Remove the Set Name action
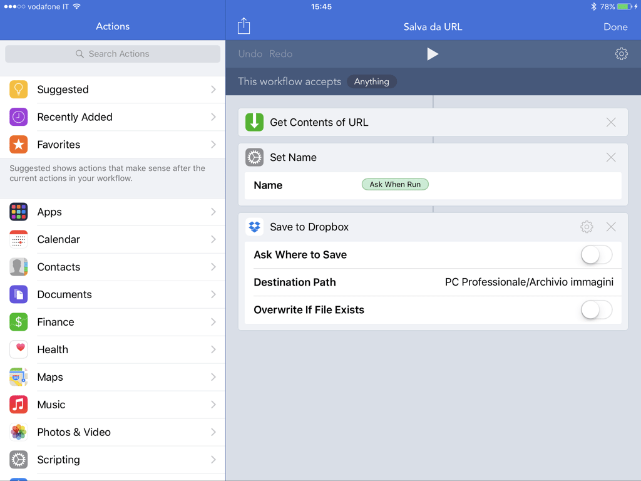The width and height of the screenshot is (641, 481). [x=611, y=157]
